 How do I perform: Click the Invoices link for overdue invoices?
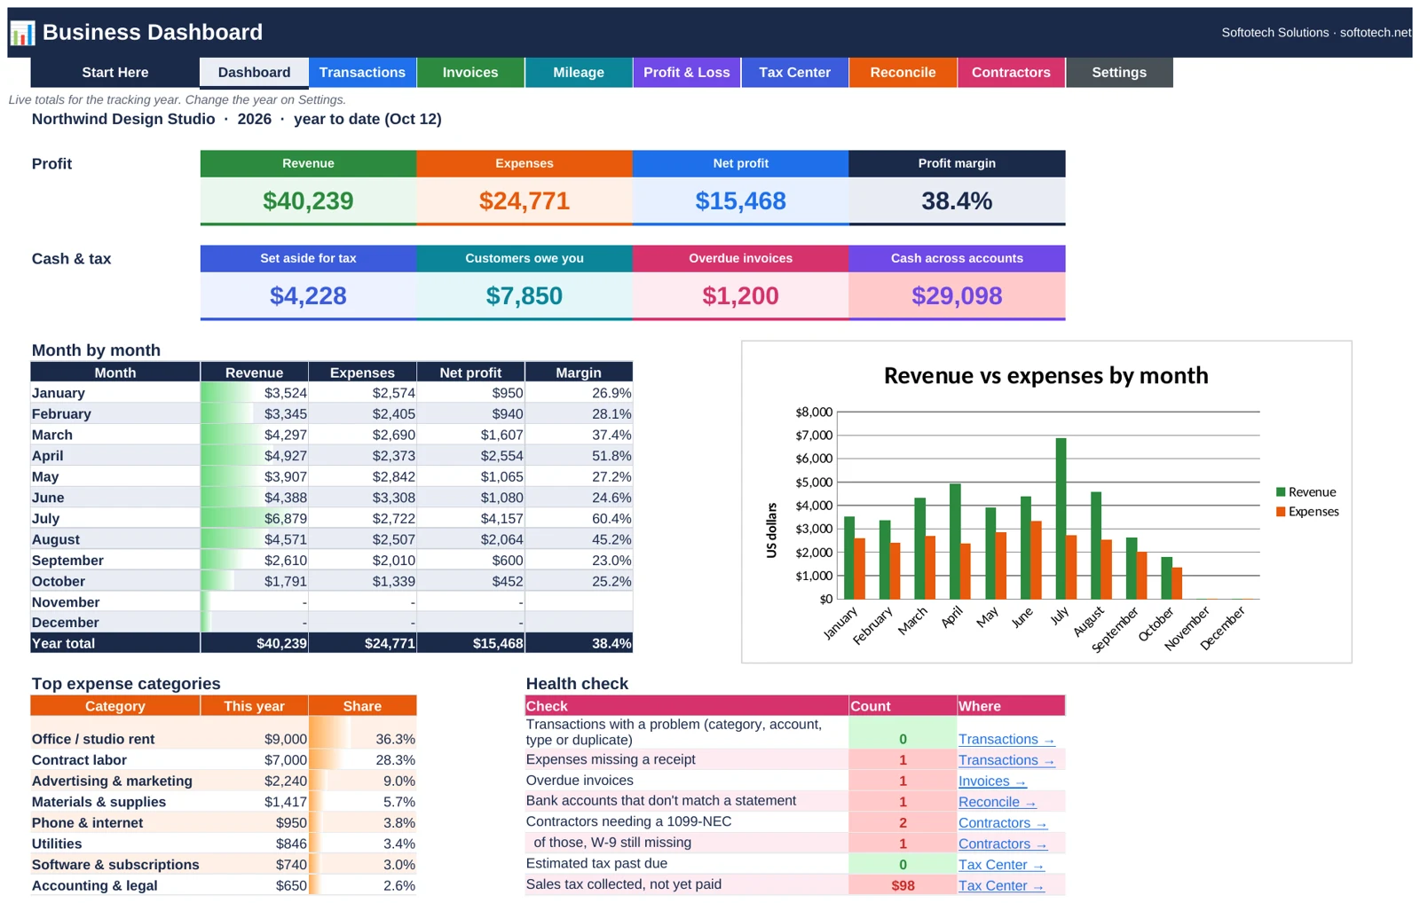click(992, 781)
